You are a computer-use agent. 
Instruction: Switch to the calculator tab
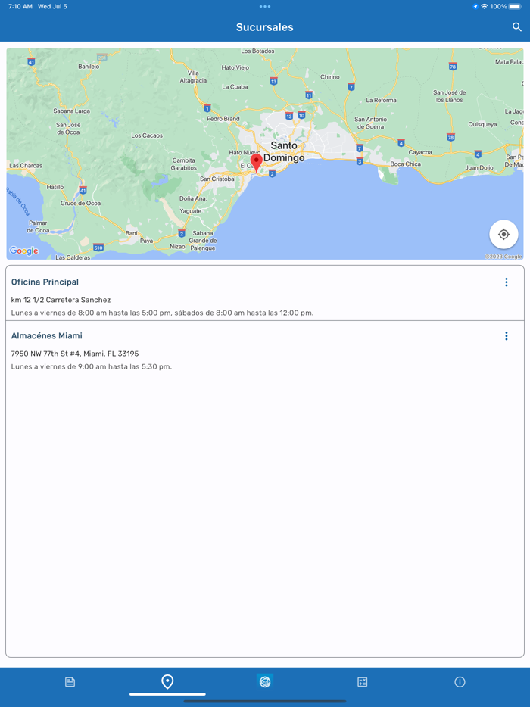tap(362, 682)
